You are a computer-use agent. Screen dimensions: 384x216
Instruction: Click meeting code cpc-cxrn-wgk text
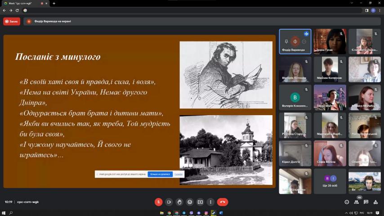[x=28, y=202]
